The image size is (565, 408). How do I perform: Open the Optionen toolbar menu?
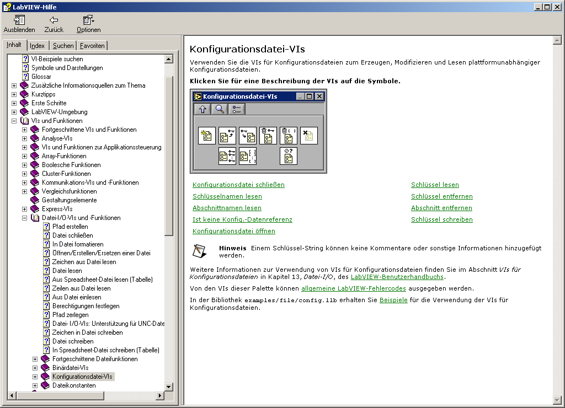89,24
